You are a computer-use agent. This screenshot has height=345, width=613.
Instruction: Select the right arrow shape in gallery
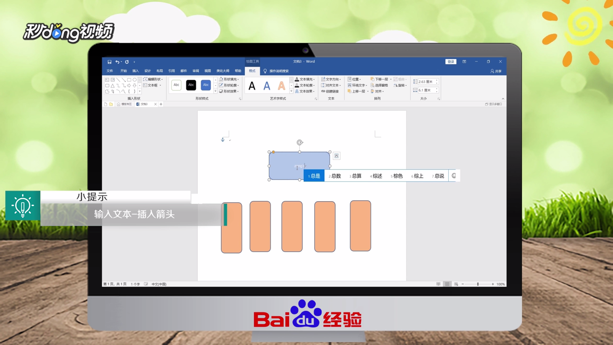pos(129,85)
